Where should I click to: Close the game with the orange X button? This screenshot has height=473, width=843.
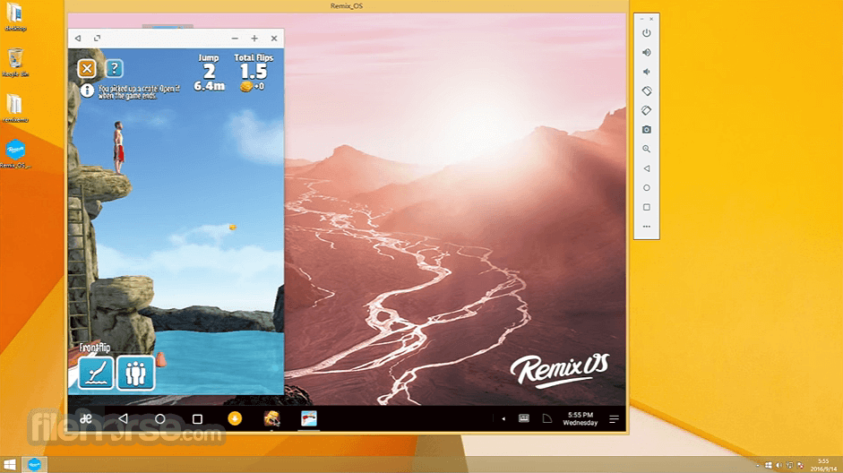click(x=87, y=68)
